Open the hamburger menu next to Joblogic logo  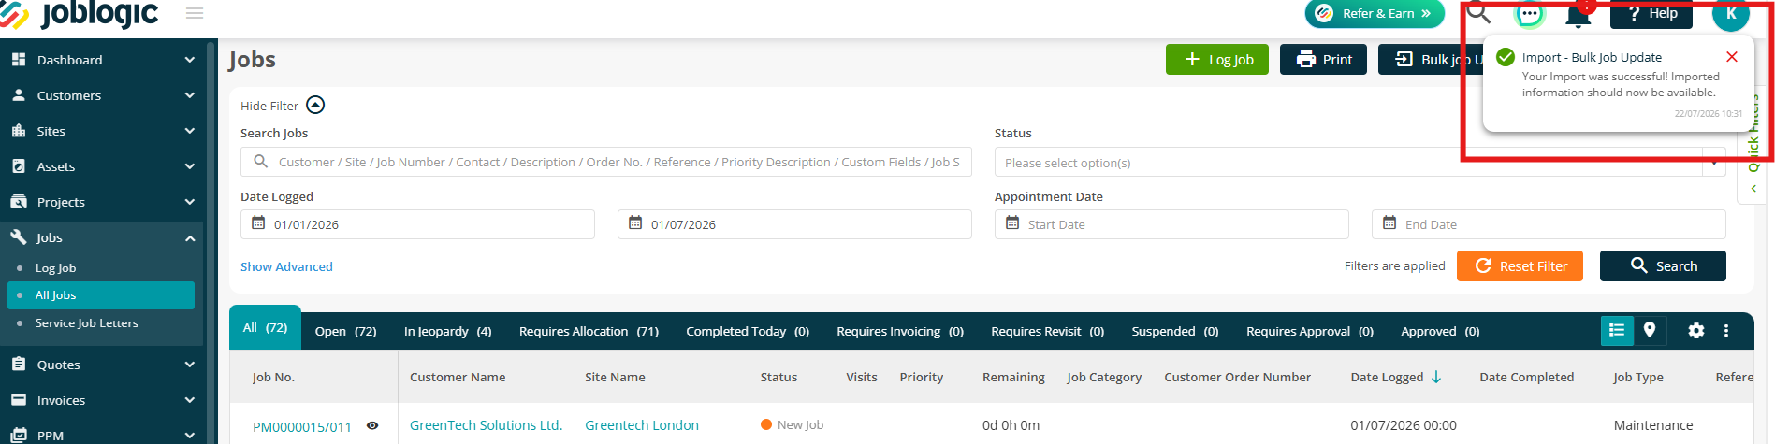point(195,13)
